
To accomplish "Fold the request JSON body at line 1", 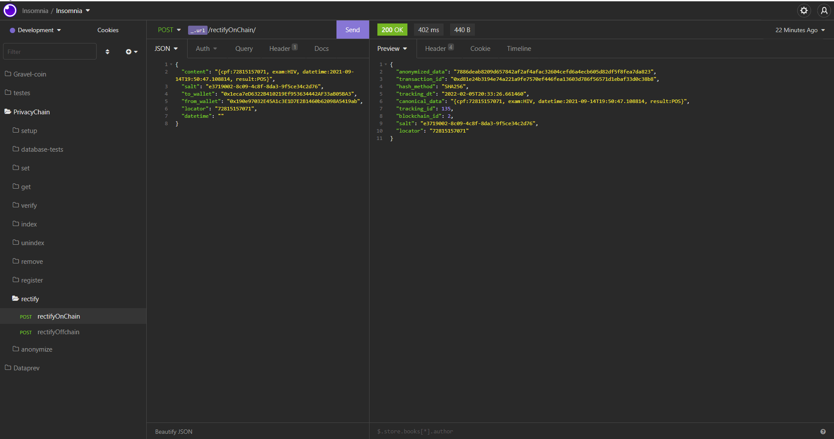I will (171, 64).
